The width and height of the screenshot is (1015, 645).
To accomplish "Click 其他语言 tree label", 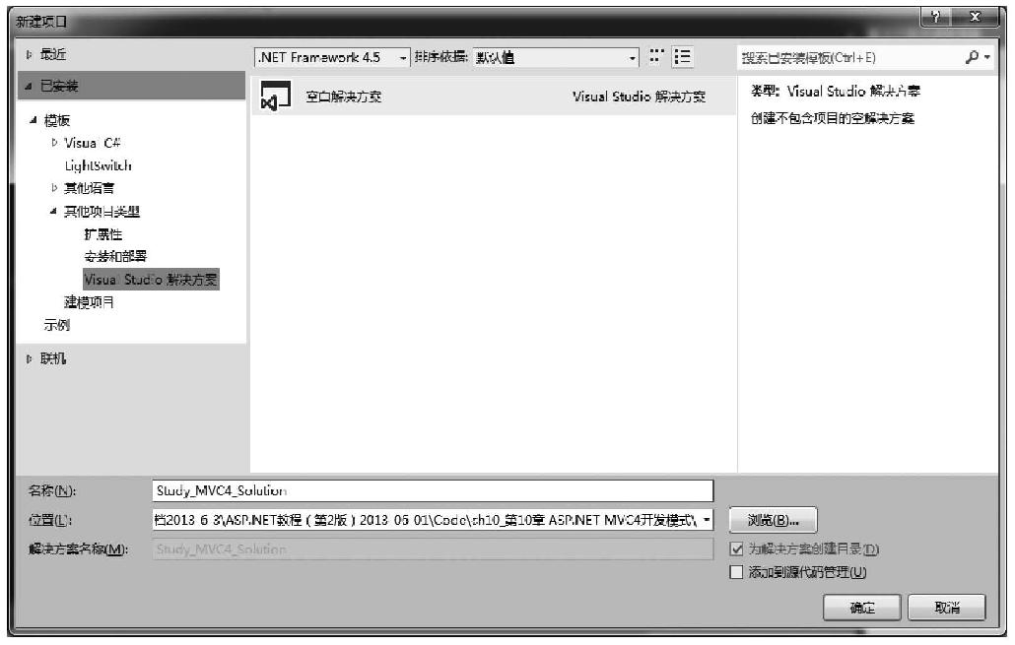I will (89, 188).
